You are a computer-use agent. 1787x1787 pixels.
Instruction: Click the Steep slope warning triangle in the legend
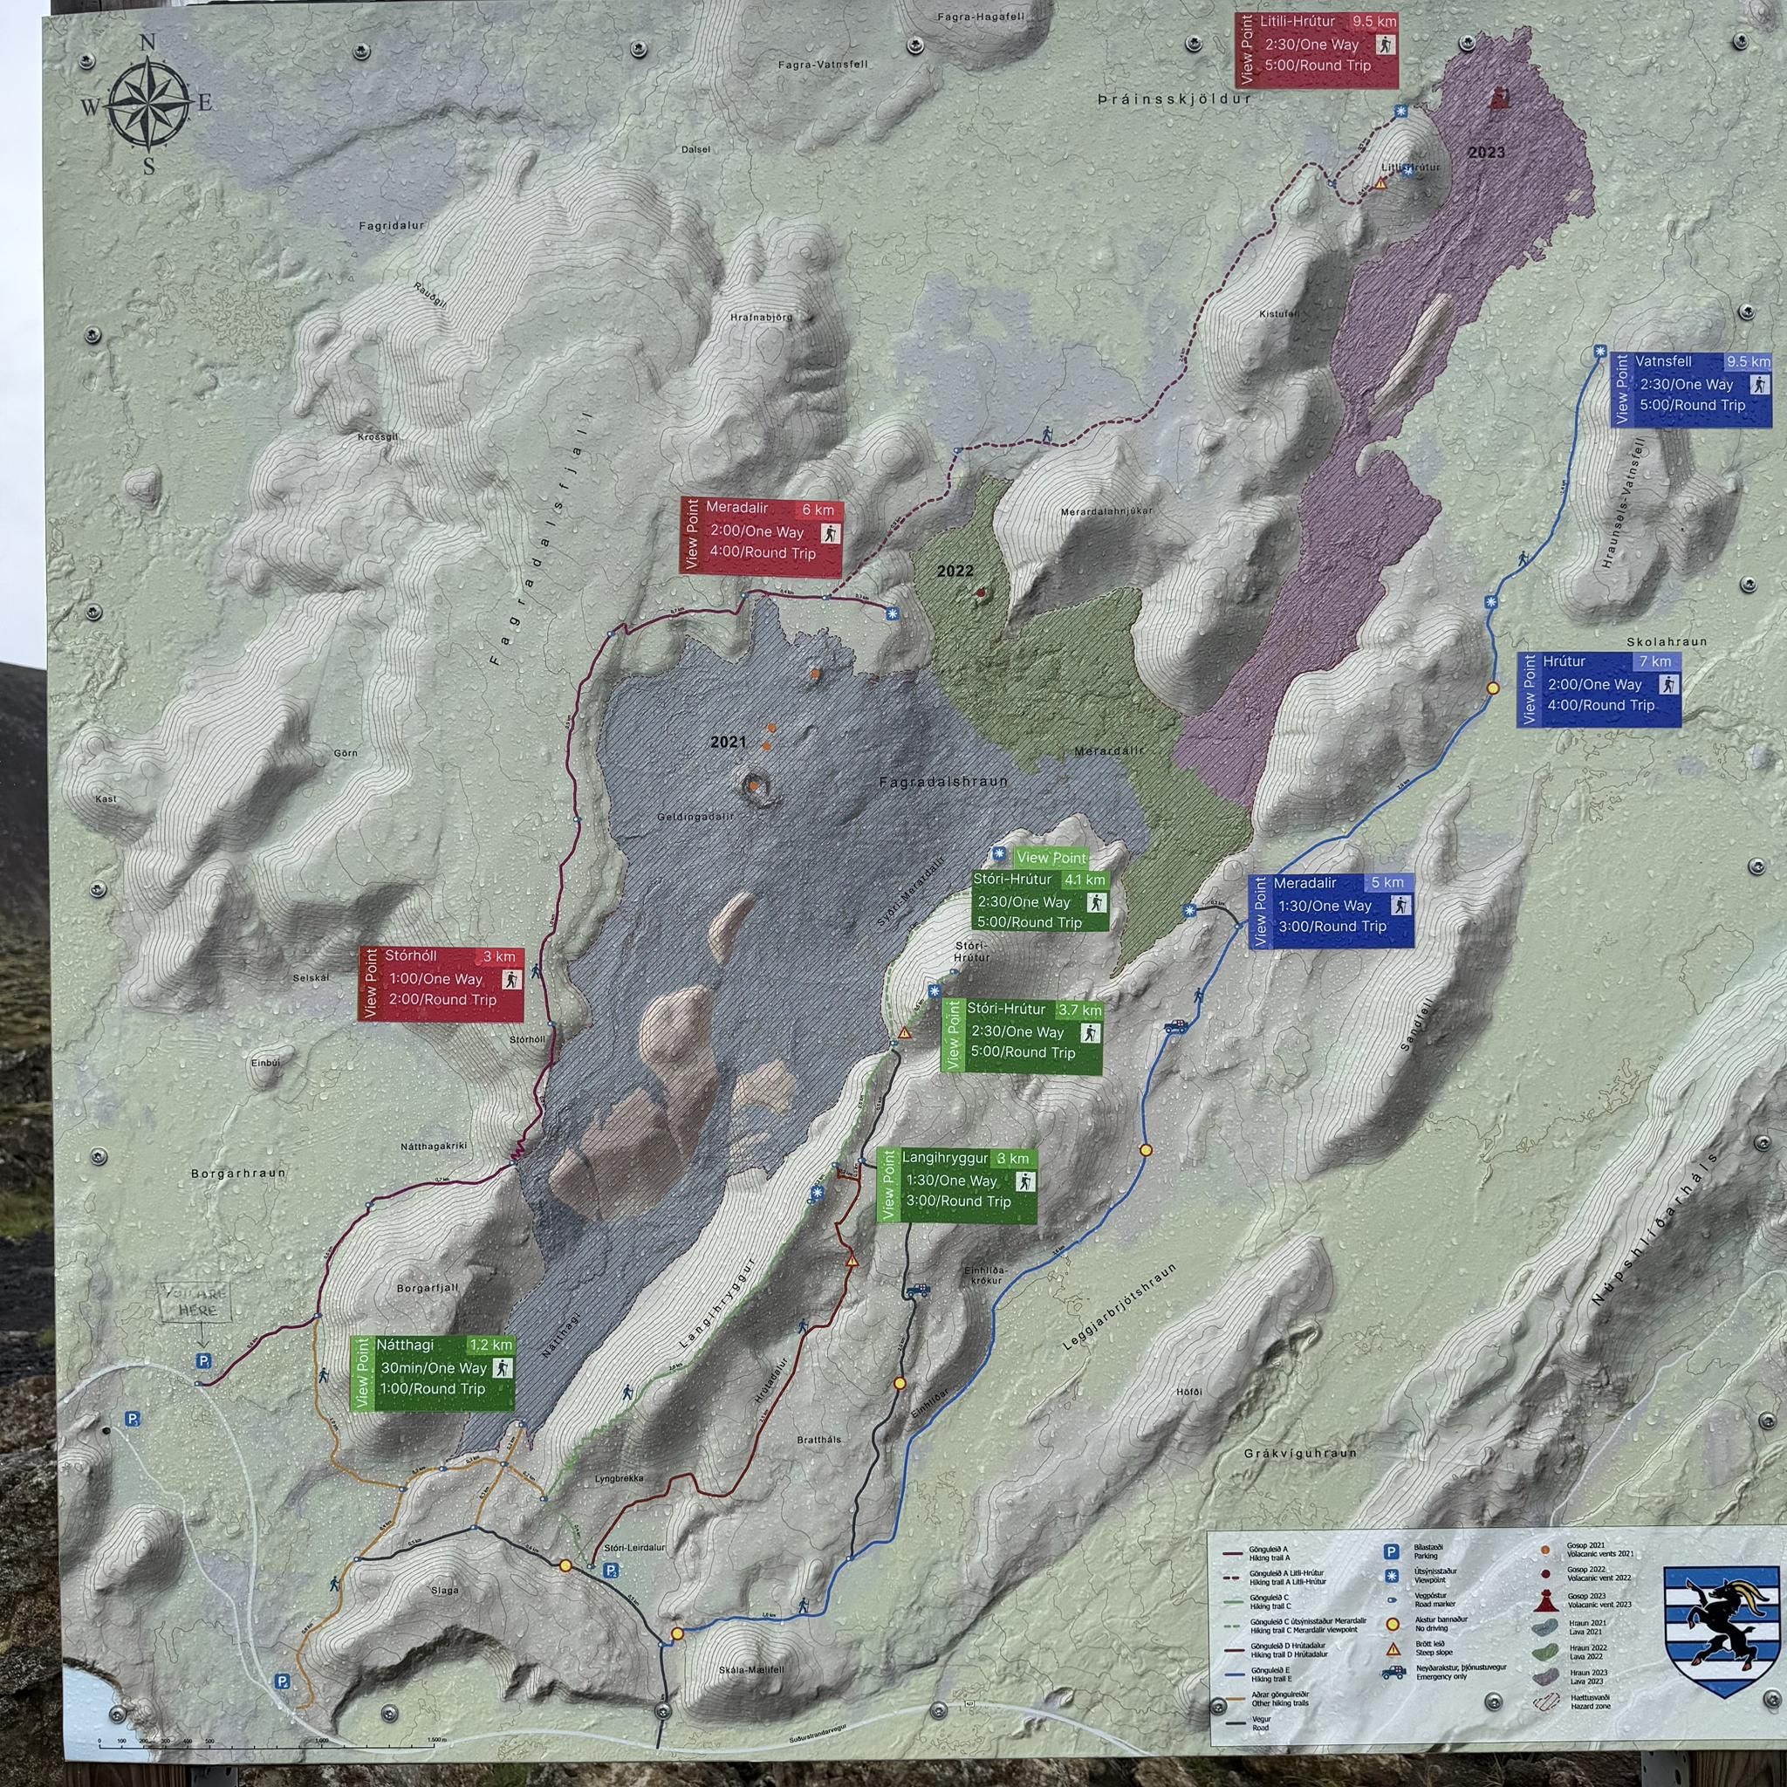(x=1393, y=1650)
